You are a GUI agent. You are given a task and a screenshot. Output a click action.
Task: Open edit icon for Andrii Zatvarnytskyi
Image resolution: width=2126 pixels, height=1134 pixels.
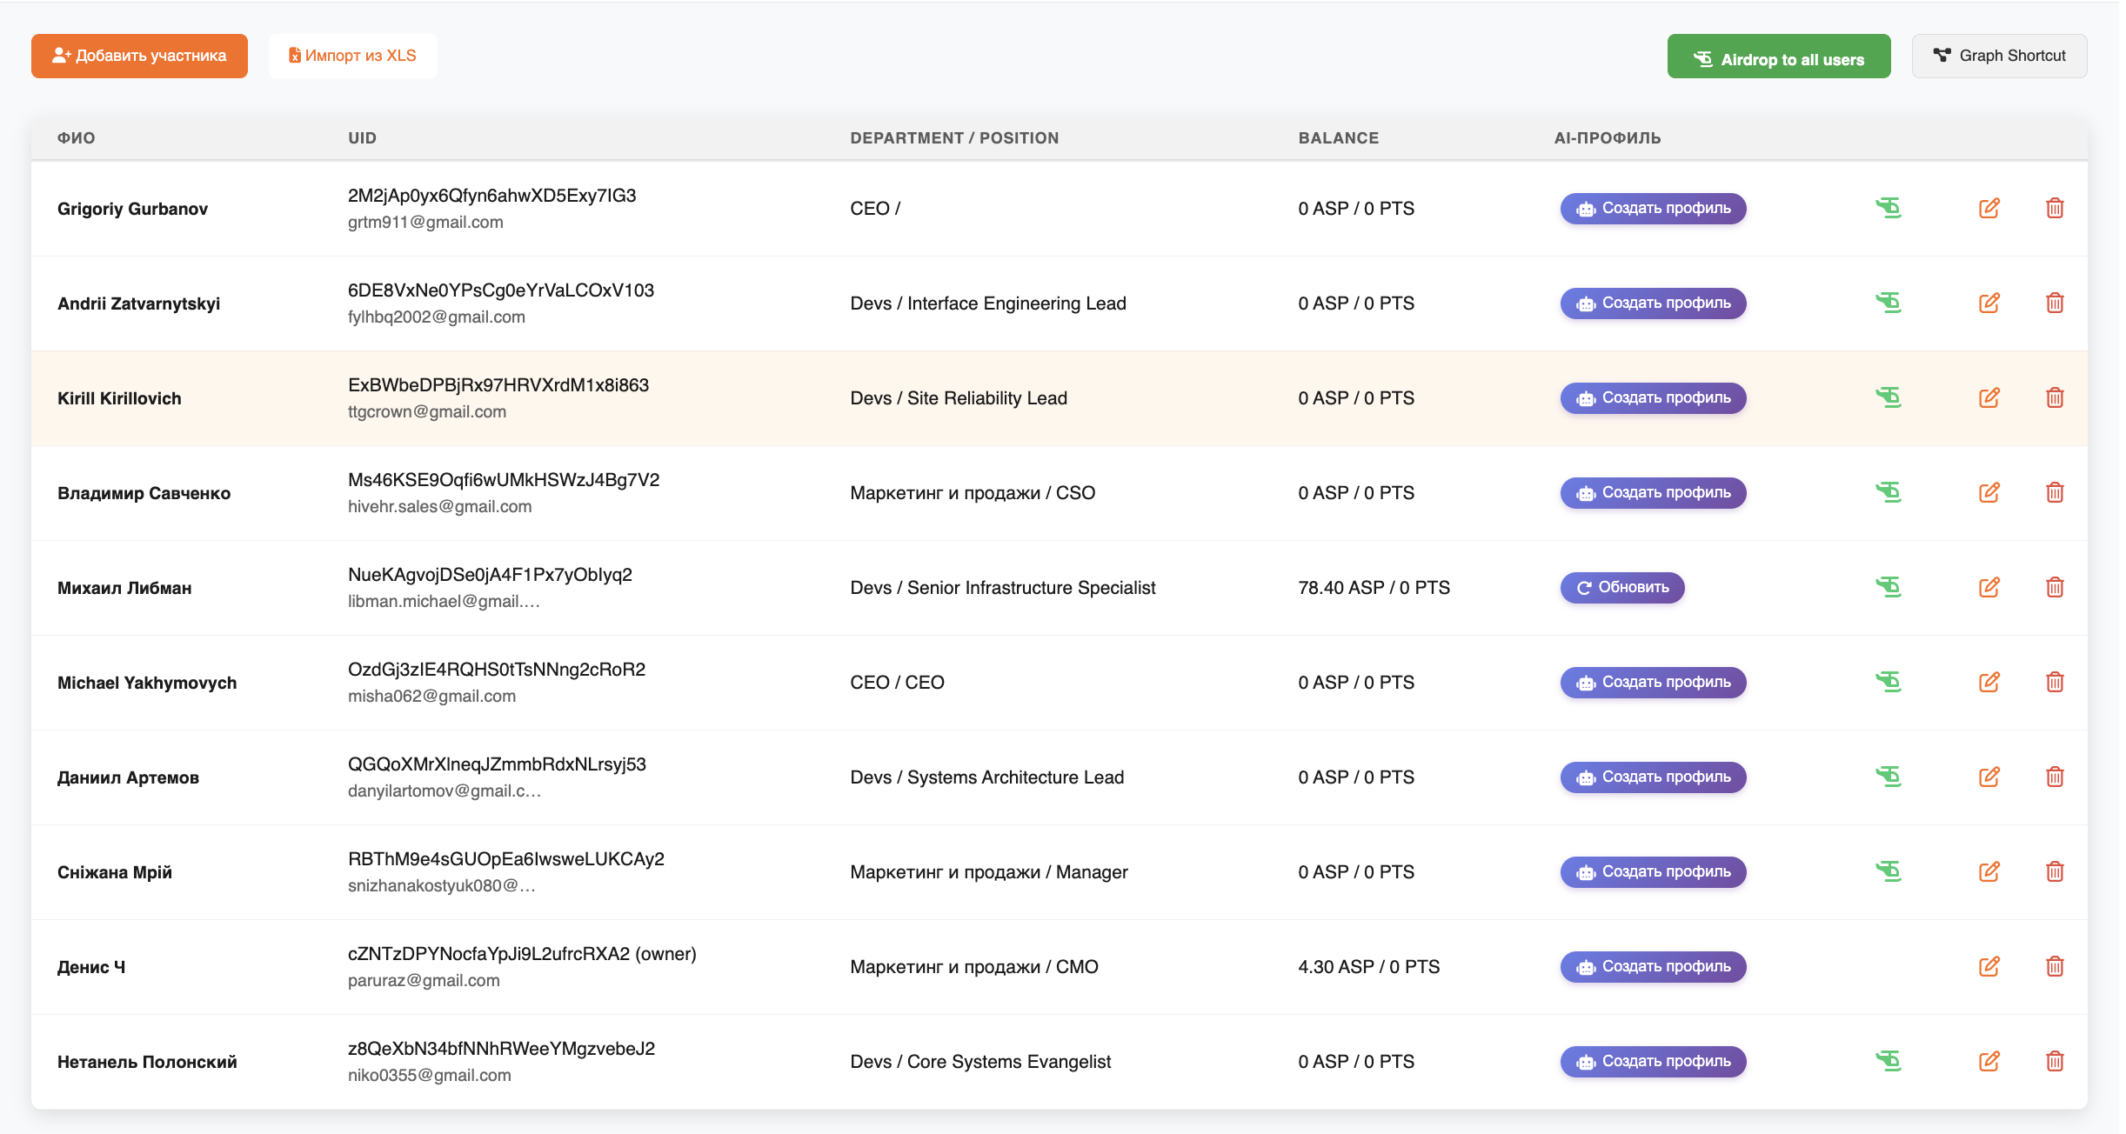point(1989,303)
